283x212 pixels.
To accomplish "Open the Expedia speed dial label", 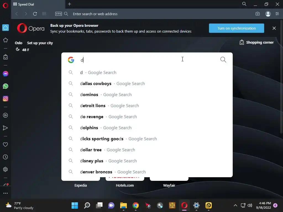I will tap(80, 185).
